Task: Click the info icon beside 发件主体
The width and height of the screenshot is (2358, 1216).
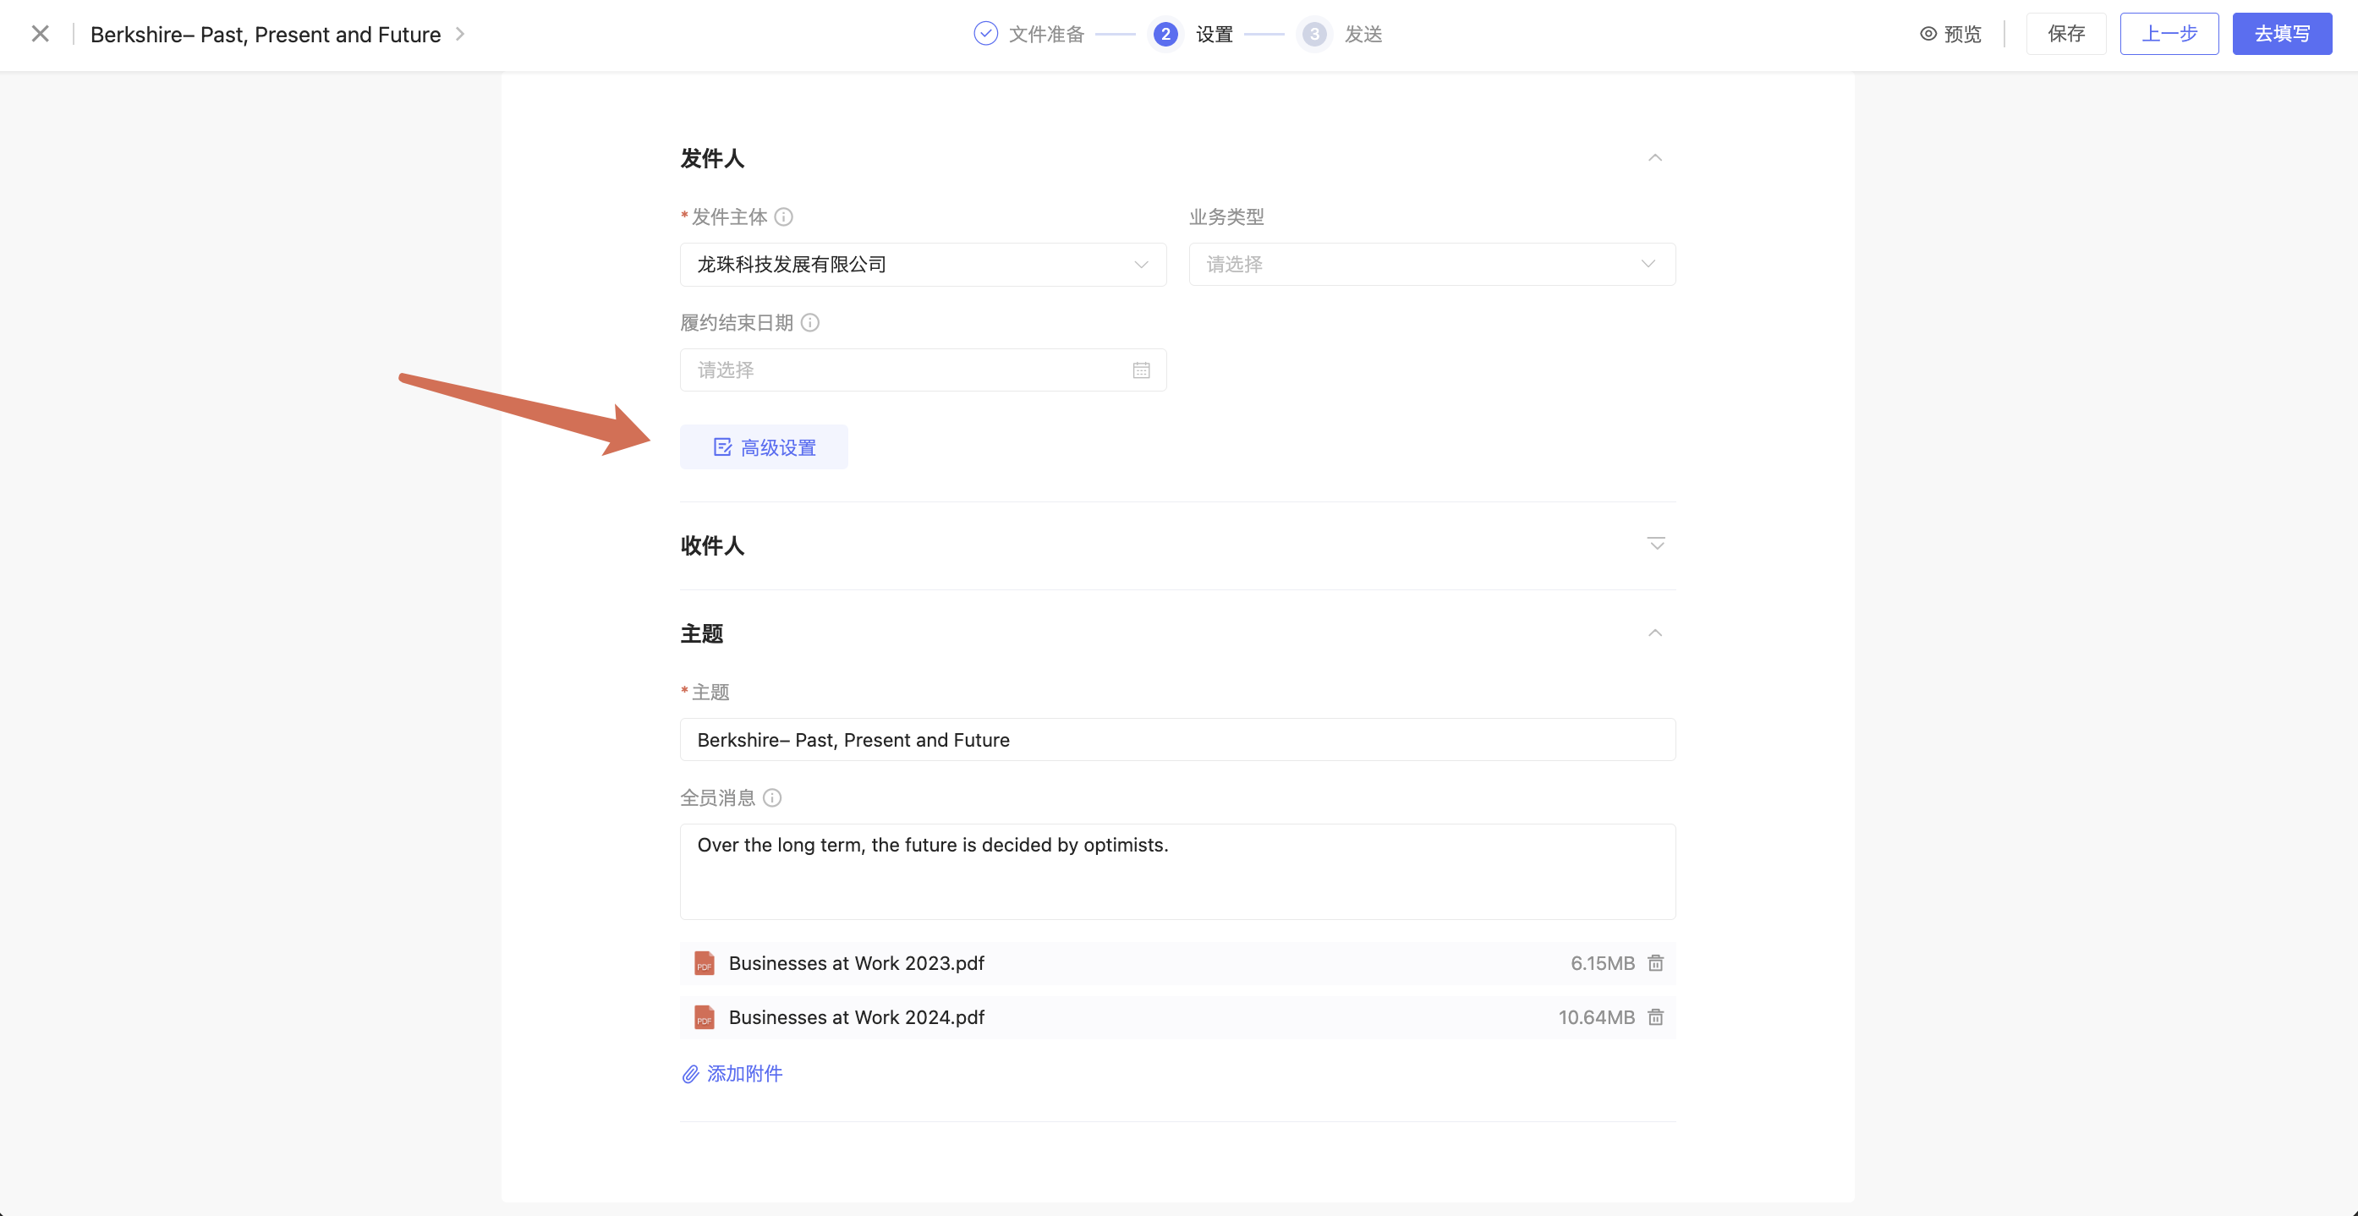Action: click(x=783, y=216)
